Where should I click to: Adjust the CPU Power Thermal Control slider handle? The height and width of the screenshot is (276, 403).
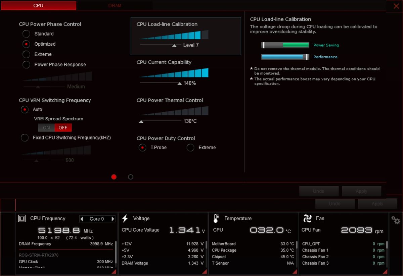click(x=141, y=121)
